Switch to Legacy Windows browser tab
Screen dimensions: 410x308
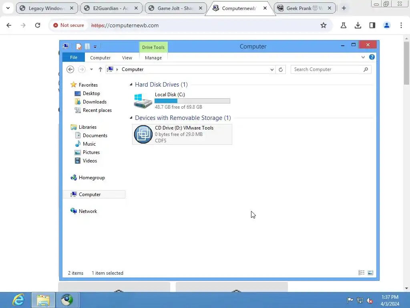pyautogui.click(x=47, y=8)
